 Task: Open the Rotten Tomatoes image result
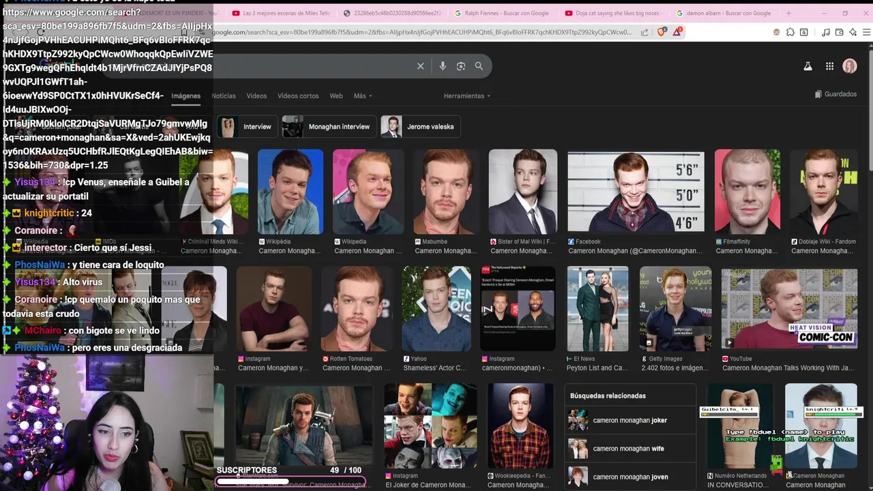(x=356, y=309)
